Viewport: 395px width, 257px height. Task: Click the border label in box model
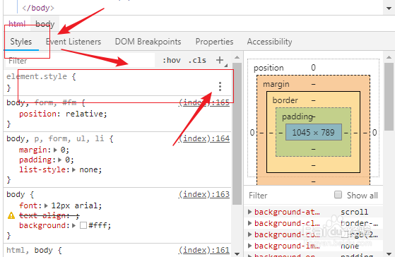coord(285,100)
